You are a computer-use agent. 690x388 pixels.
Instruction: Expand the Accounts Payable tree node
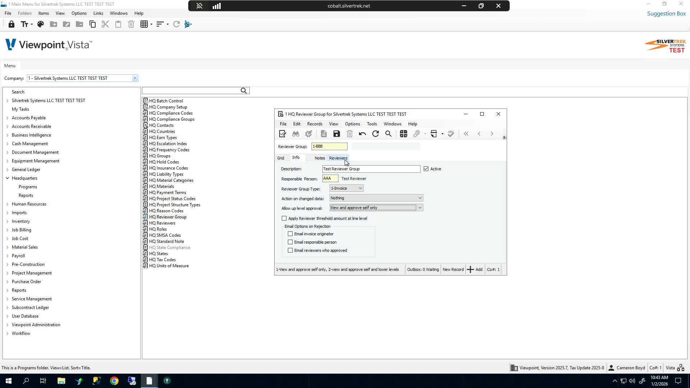(7, 118)
